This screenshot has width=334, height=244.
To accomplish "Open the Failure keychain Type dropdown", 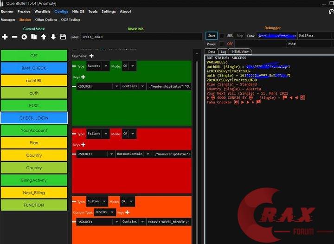I will (x=98, y=134).
